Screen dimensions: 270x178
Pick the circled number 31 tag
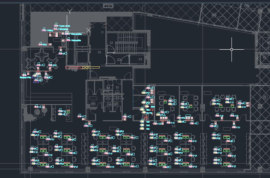pyautogui.click(x=265, y=98)
